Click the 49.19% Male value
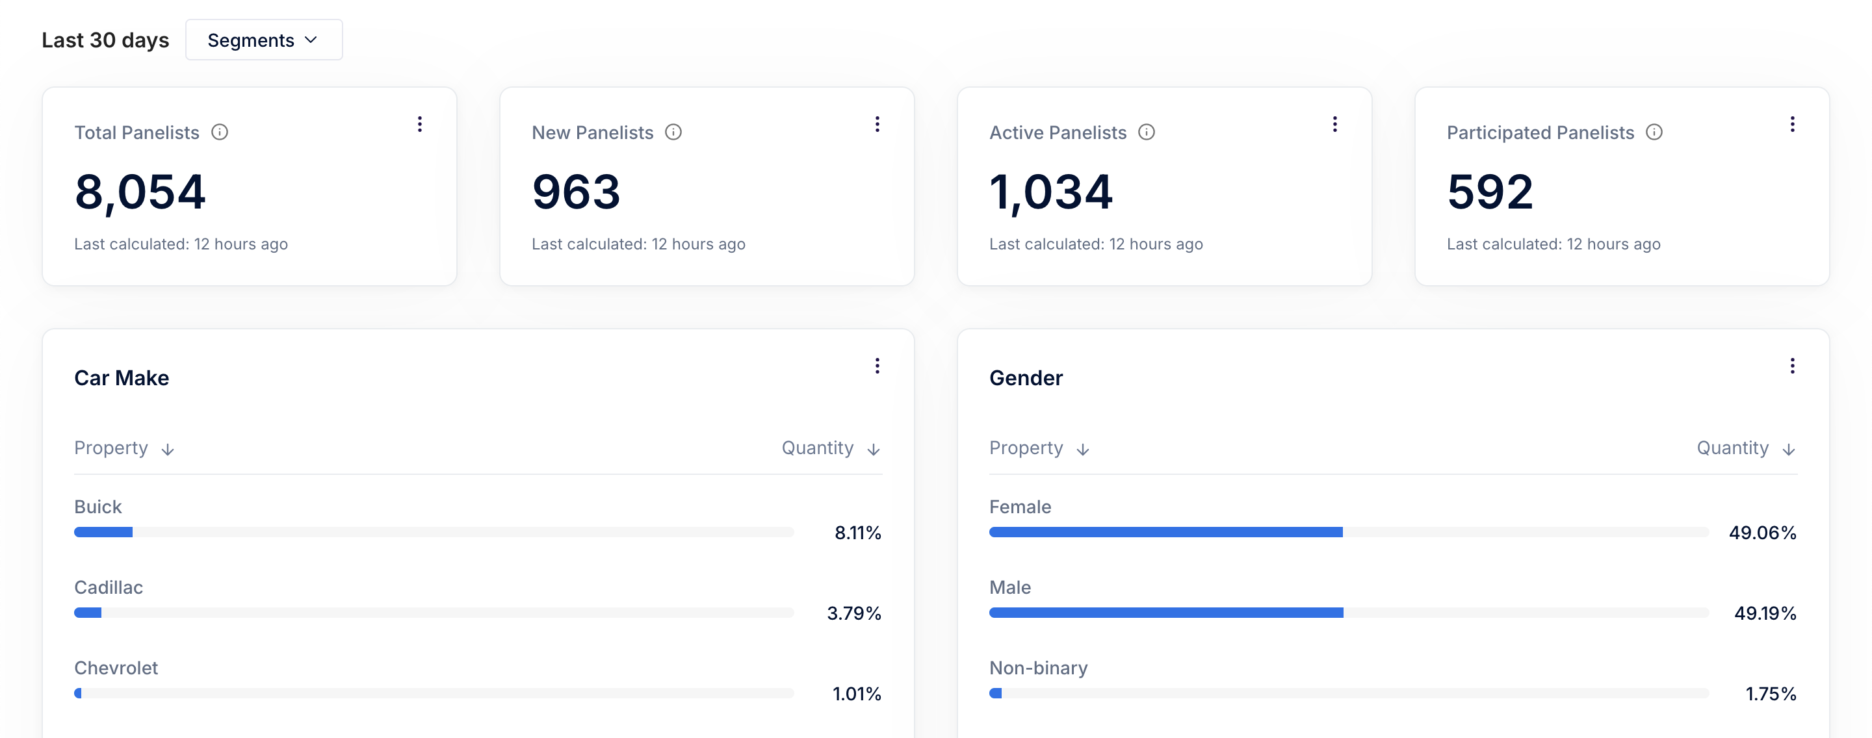Image resolution: width=1872 pixels, height=738 pixels. [1765, 614]
